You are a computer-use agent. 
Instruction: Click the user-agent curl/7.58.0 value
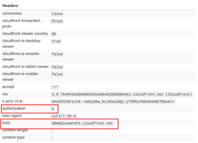click(x=64, y=116)
